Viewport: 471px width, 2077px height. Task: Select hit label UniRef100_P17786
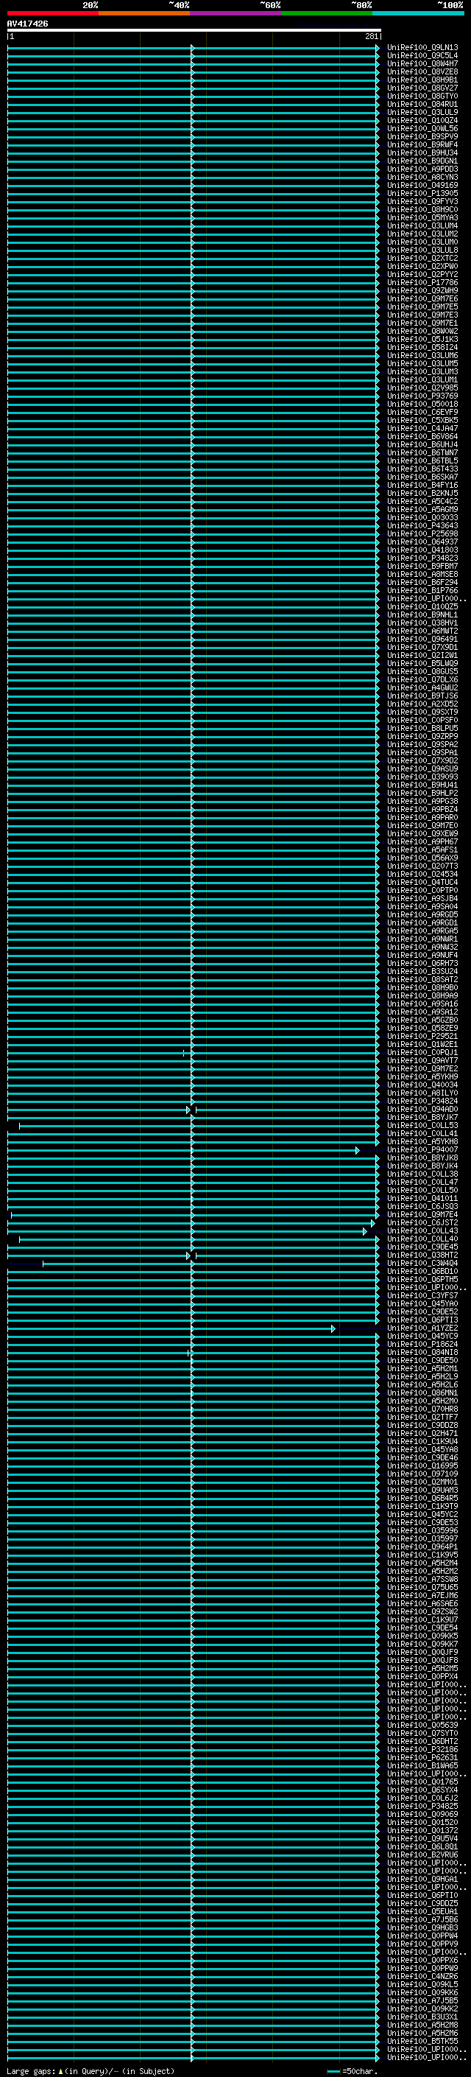[422, 282]
